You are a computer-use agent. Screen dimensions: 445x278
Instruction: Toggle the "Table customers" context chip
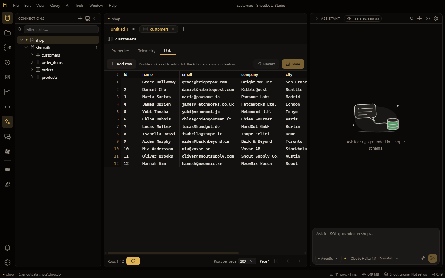pyautogui.click(x=363, y=19)
